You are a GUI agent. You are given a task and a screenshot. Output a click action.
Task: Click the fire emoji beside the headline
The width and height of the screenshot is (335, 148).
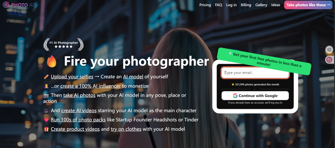(52, 61)
